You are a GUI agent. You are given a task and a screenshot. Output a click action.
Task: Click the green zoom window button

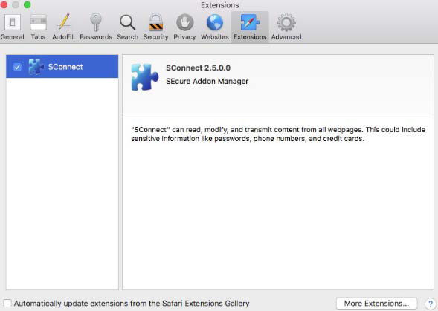pyautogui.click(x=27, y=4)
